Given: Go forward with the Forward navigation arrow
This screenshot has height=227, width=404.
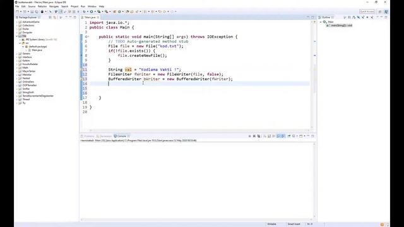Looking at the screenshot, I should [x=172, y=11].
